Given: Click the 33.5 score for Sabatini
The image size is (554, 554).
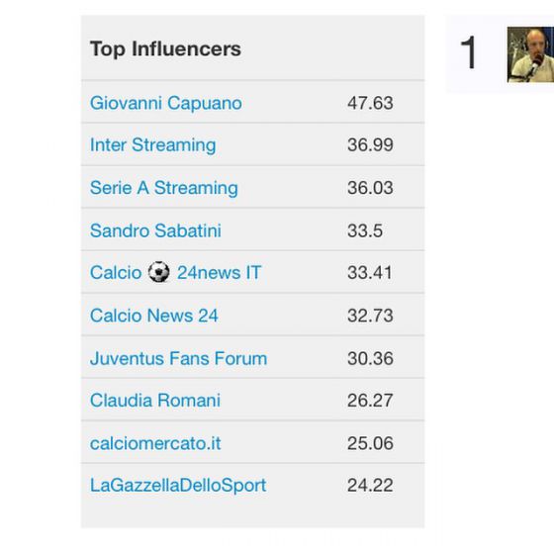Looking at the screenshot, I should [x=365, y=231].
